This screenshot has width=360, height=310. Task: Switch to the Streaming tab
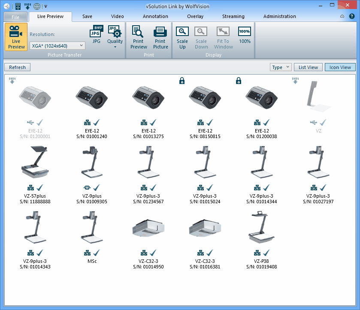click(x=233, y=16)
